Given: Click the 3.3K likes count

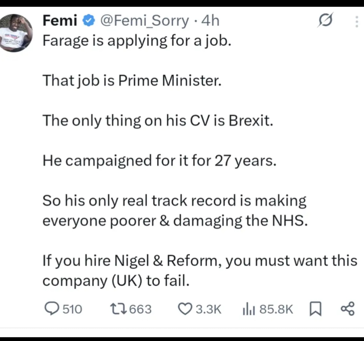Looking at the screenshot, I should coord(209,309).
